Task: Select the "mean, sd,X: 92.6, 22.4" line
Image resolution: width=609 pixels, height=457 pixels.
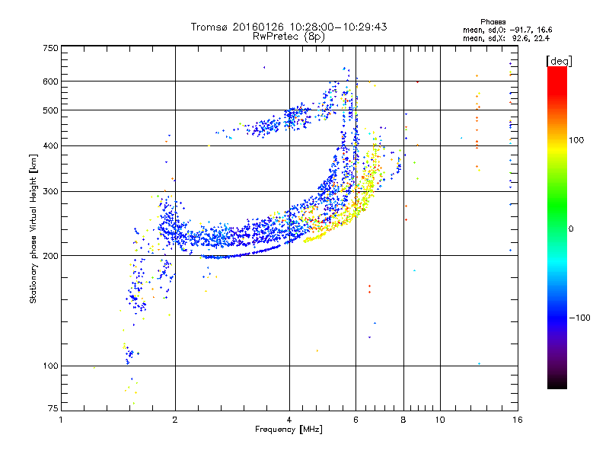Action: point(506,38)
